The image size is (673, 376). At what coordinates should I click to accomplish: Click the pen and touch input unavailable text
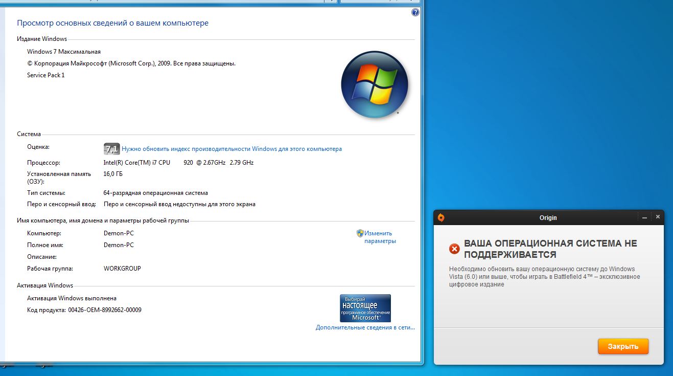(179, 204)
